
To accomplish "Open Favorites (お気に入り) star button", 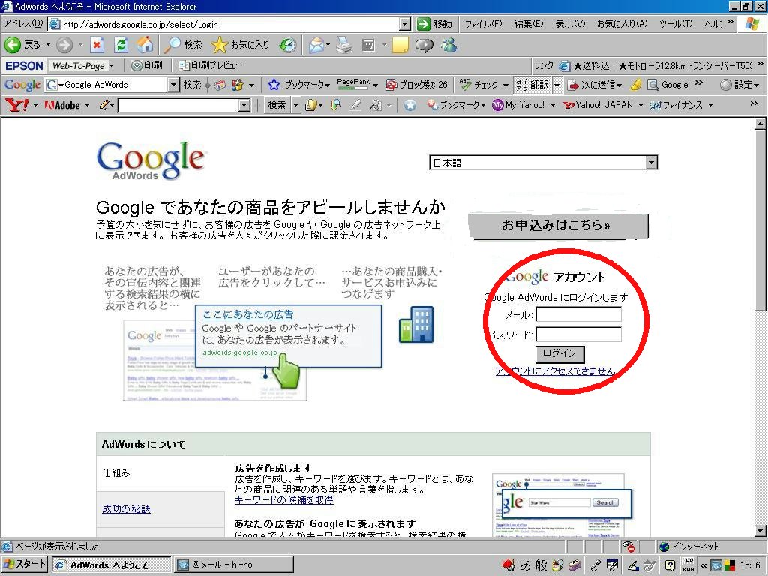I will click(241, 45).
